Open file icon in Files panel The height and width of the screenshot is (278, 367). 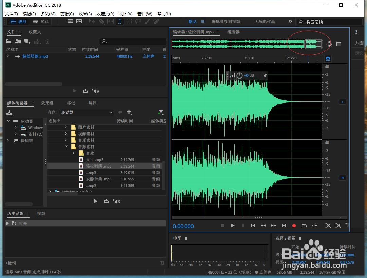coord(9,41)
